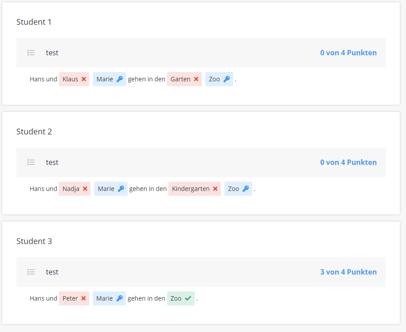Image resolution: width=406 pixels, height=332 pixels.
Task: Click the Student 2 heading
Action: pos(34,131)
